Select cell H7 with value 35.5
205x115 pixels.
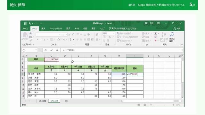pos(119,74)
